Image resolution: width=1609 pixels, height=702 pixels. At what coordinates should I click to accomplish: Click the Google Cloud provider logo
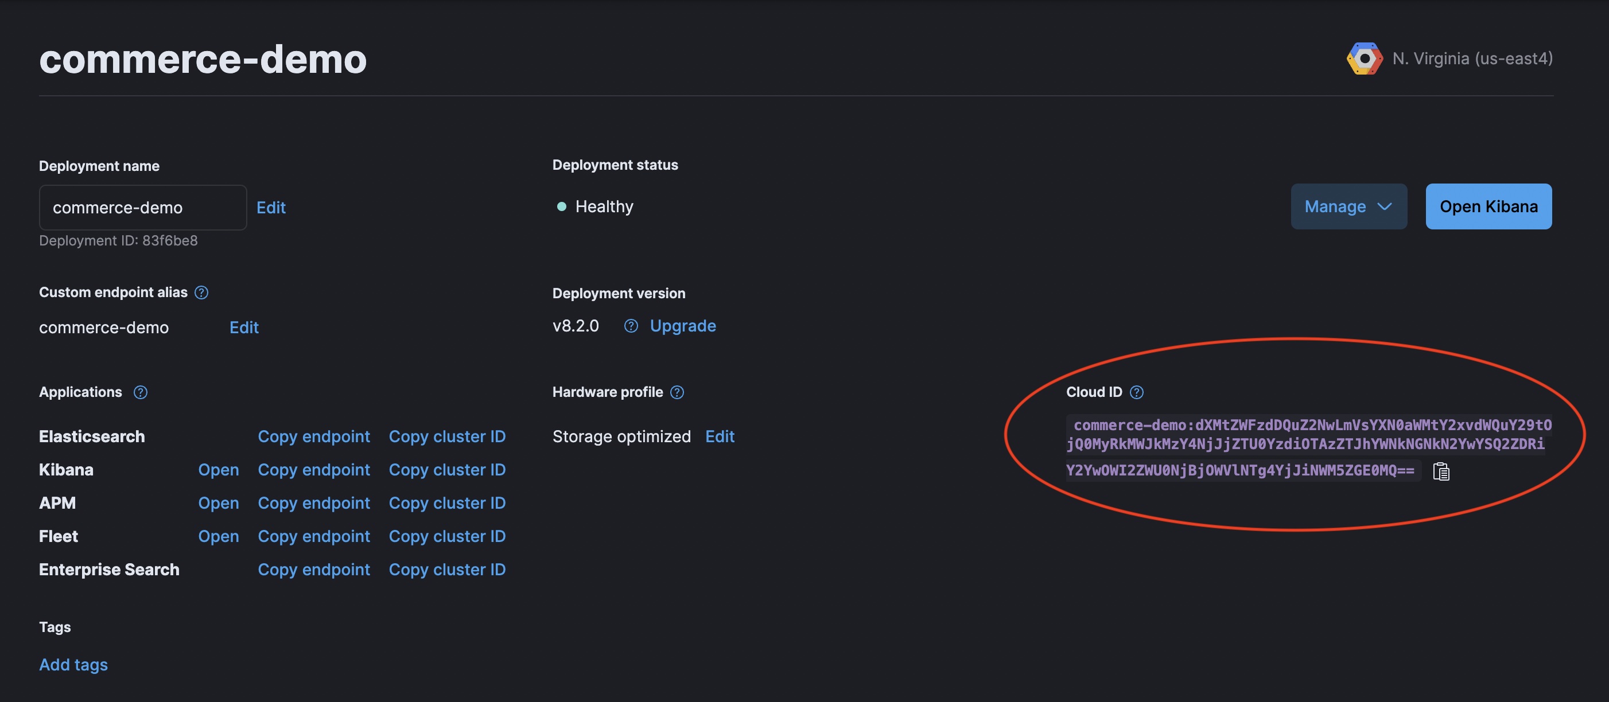click(x=1364, y=58)
